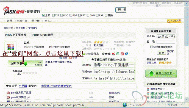Click the book icon beside 曲面造型设计

[x=148, y=89]
